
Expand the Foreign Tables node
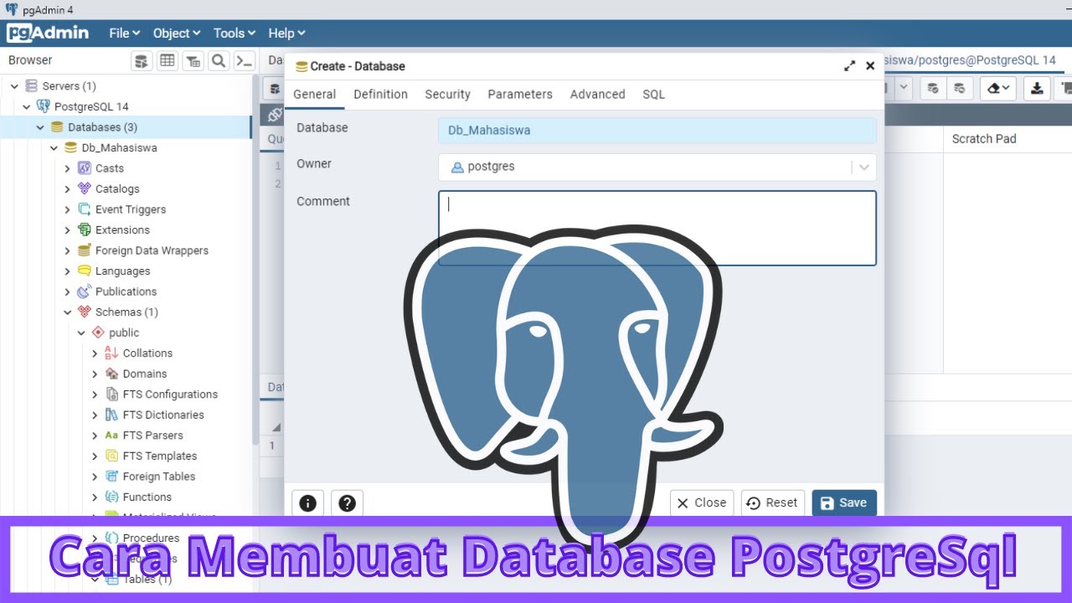(95, 477)
